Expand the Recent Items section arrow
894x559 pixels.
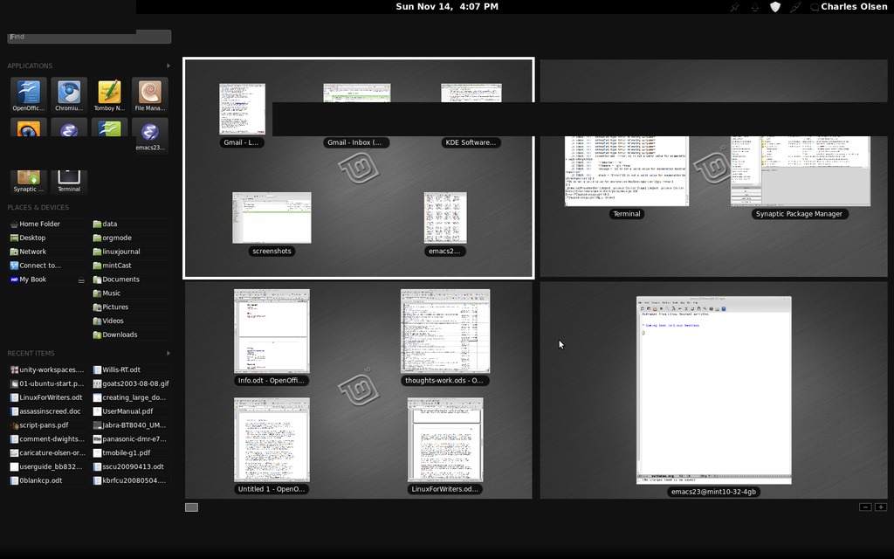(168, 353)
